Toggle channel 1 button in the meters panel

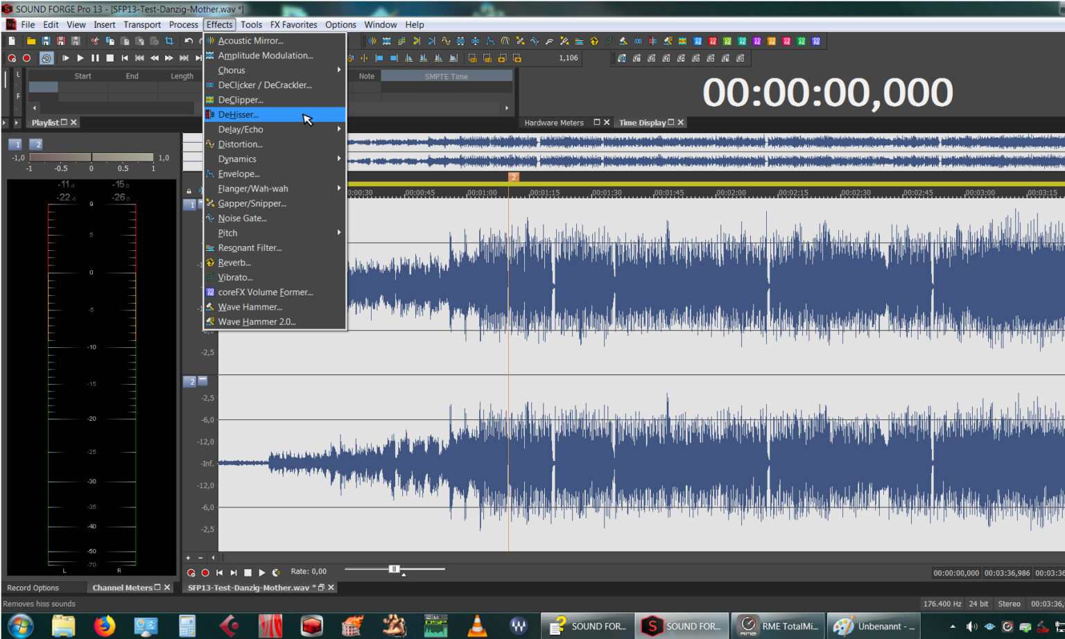tap(16, 144)
